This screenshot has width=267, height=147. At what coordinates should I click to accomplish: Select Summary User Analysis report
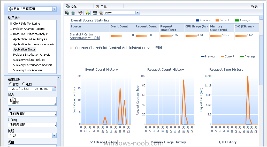(x=27, y=70)
